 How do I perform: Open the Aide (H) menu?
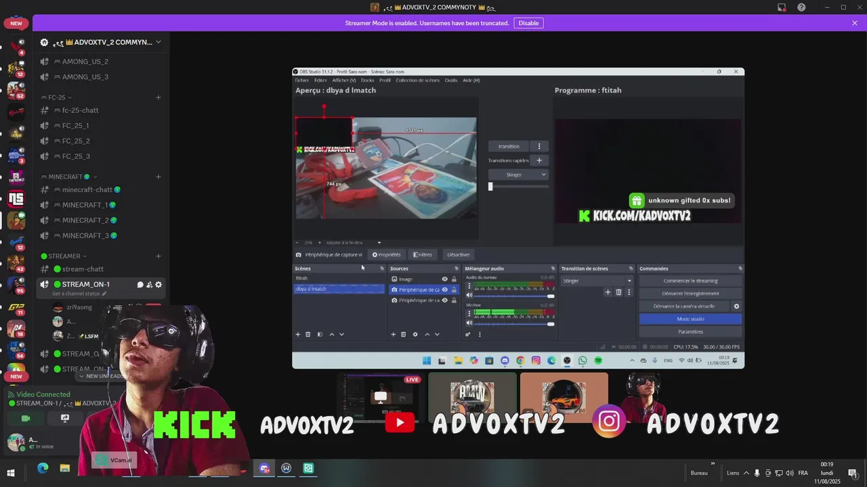[471, 80]
